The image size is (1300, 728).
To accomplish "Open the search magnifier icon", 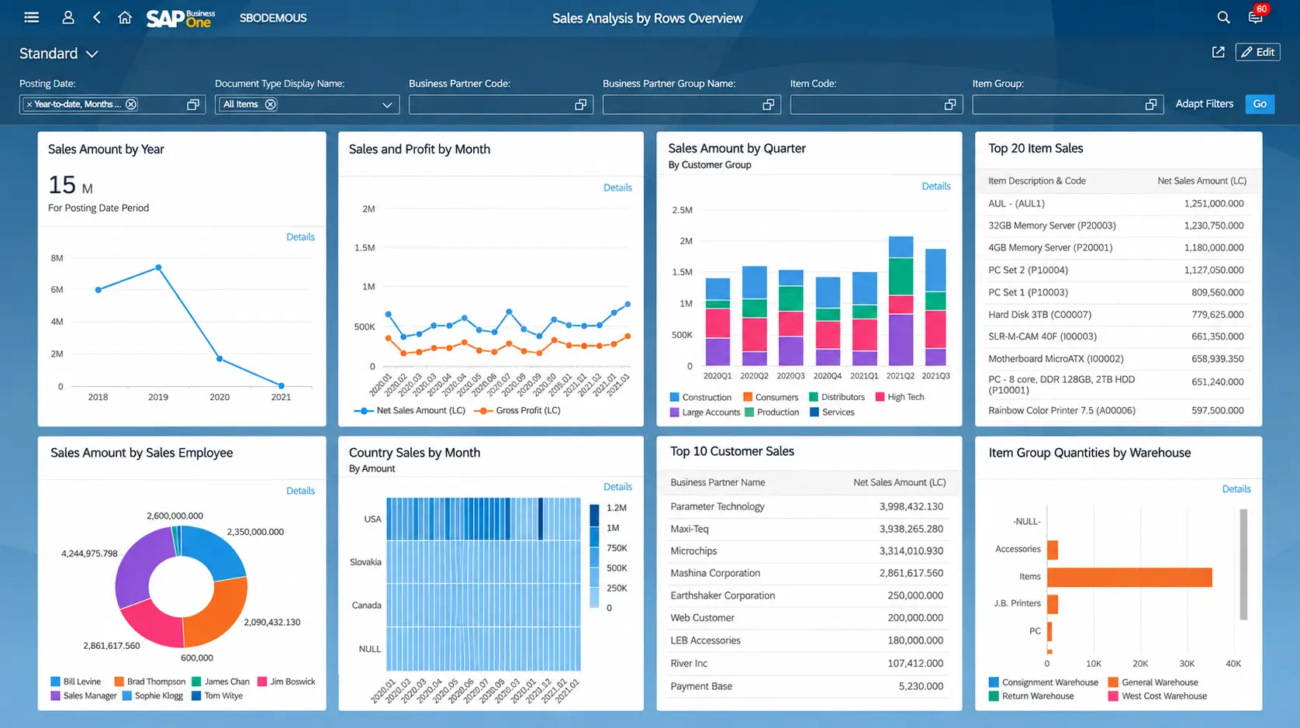I will pyautogui.click(x=1223, y=17).
